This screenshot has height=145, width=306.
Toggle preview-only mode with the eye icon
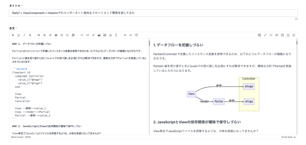click(x=276, y=35)
